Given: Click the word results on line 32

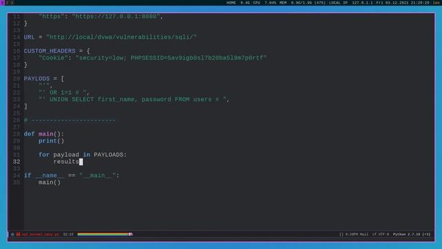Looking at the screenshot, I should [x=66, y=162].
